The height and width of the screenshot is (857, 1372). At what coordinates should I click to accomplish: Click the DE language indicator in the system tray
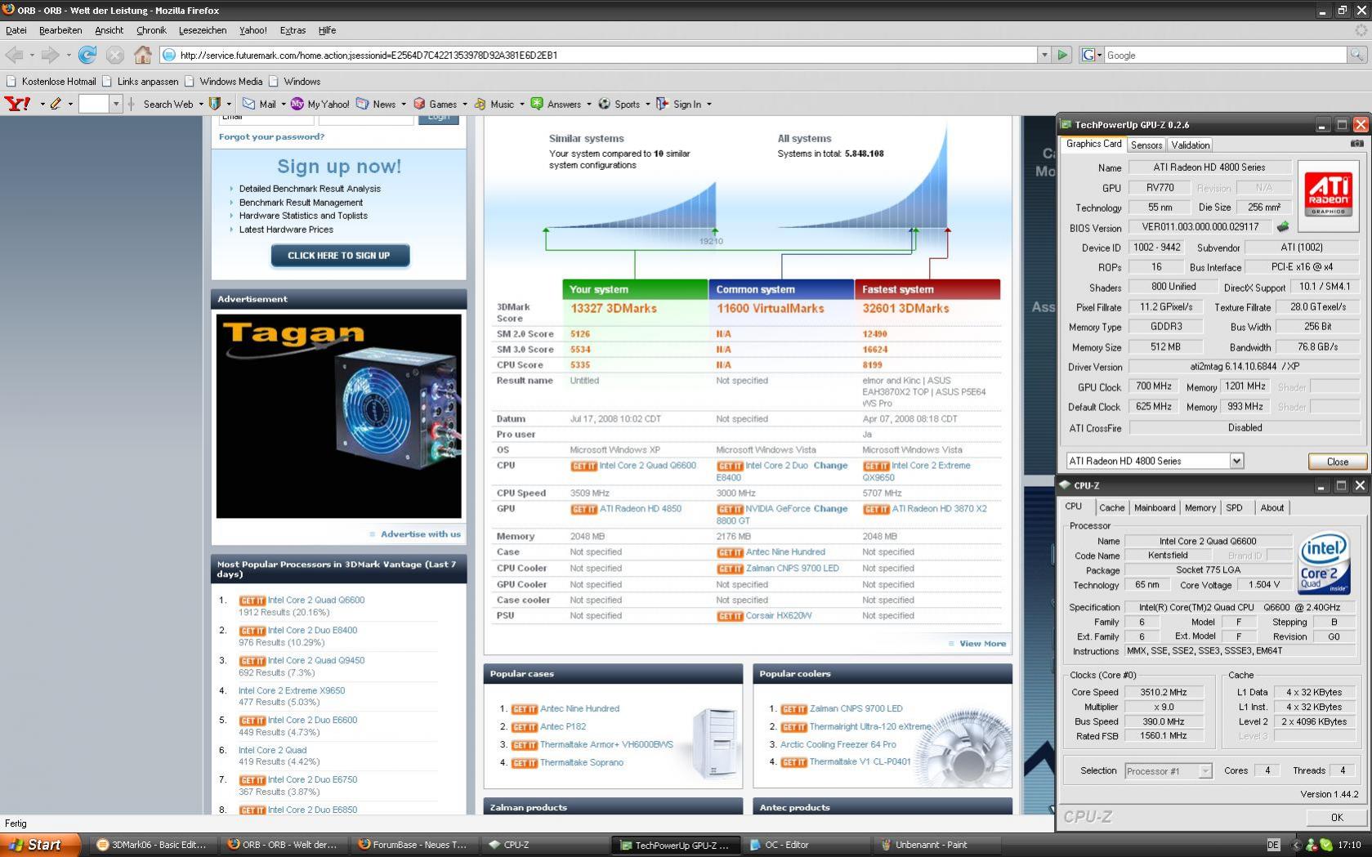[x=1273, y=845]
